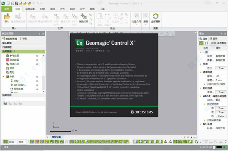228x151 pixels.
Task: Collapse the GD&T, 构造几何选项 group
Action: (x=201, y=96)
